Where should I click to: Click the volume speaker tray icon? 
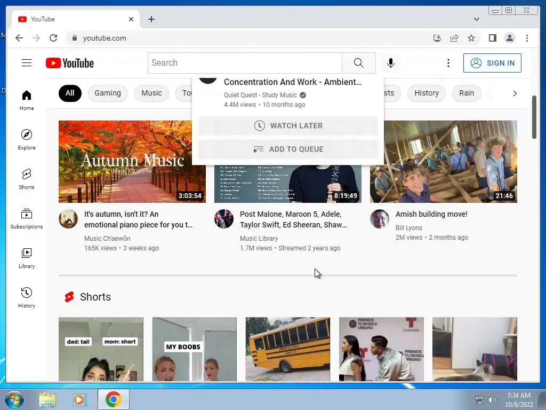[492, 400]
